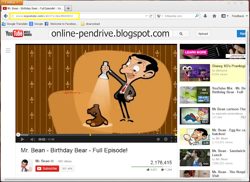Click the Mr. Bean cartoon video frame
250x182 pixels.
[96, 89]
